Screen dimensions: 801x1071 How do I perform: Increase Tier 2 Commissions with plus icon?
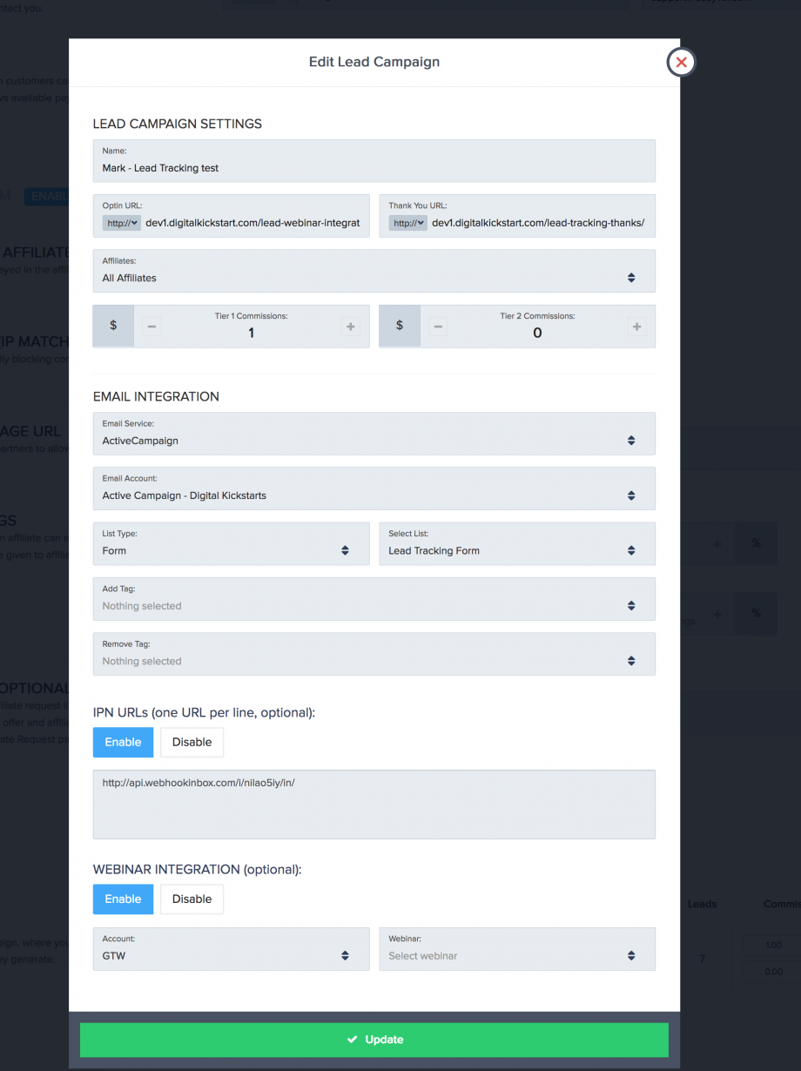(636, 327)
